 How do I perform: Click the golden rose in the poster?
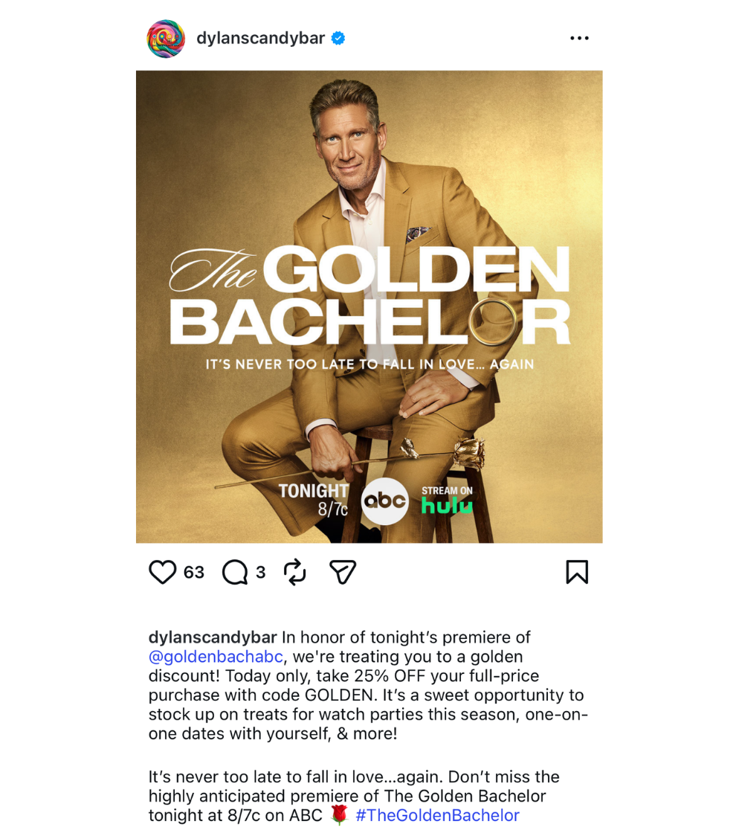click(443, 453)
